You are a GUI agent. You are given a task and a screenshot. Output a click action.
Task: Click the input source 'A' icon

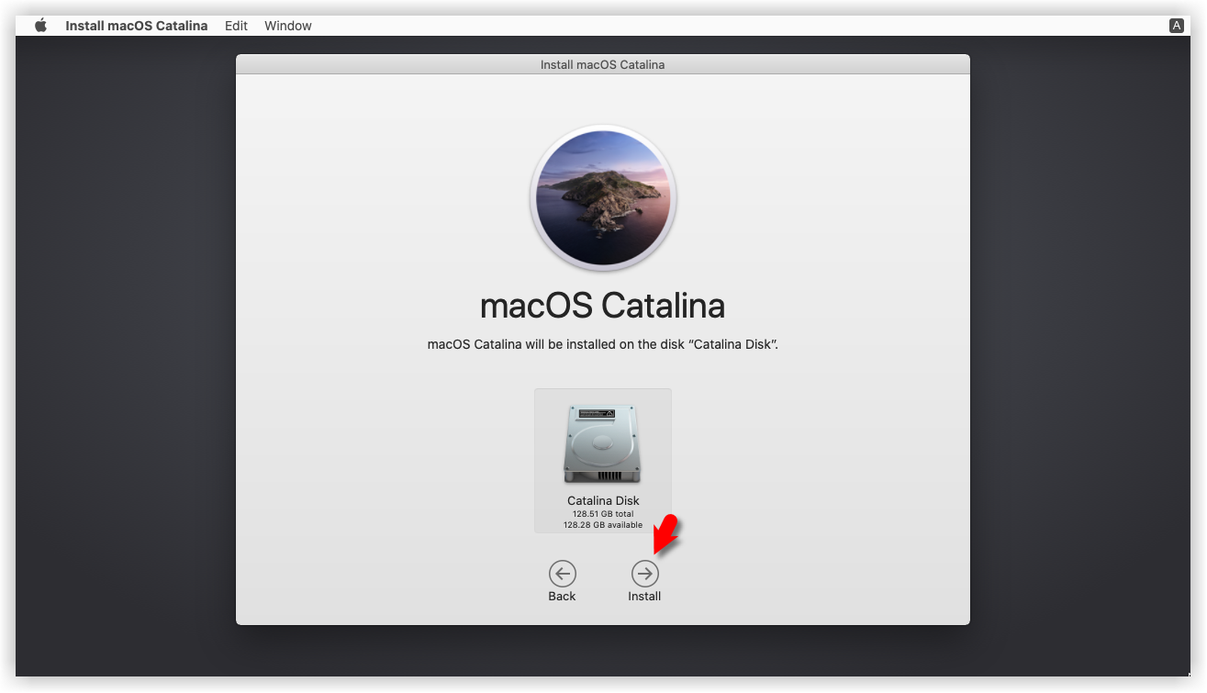(1176, 26)
